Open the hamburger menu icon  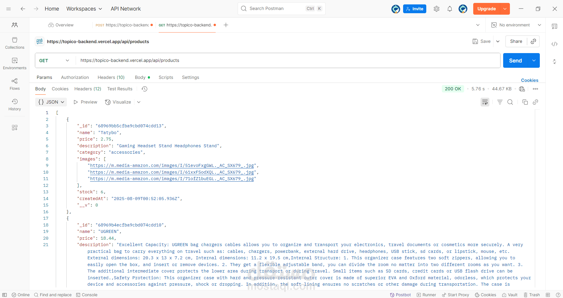click(x=9, y=9)
